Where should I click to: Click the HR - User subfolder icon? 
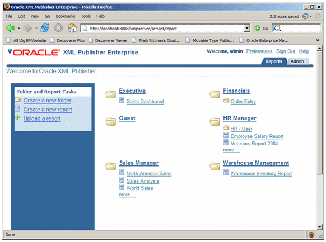226,128
